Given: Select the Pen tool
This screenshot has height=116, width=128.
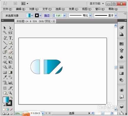Looking at the screenshot, I should coord(5,38).
